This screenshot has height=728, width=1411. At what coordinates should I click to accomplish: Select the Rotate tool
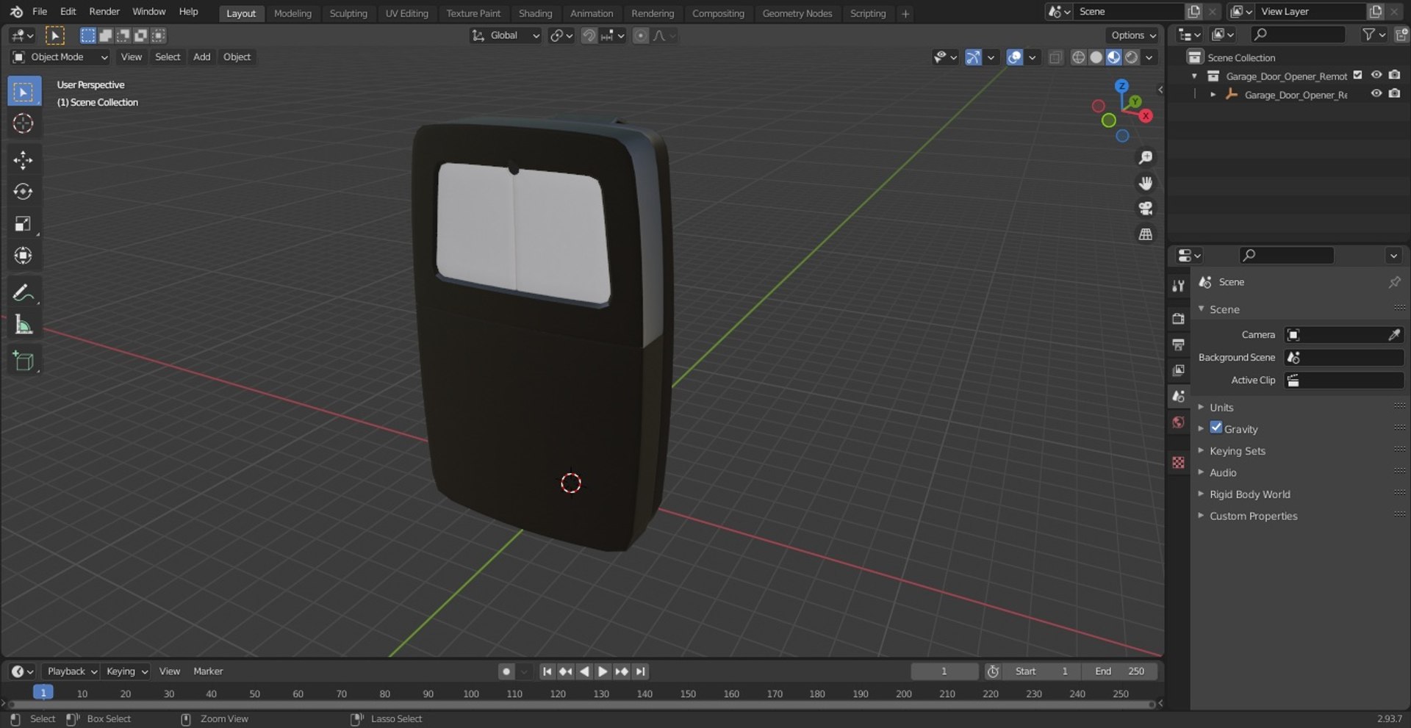[24, 192]
